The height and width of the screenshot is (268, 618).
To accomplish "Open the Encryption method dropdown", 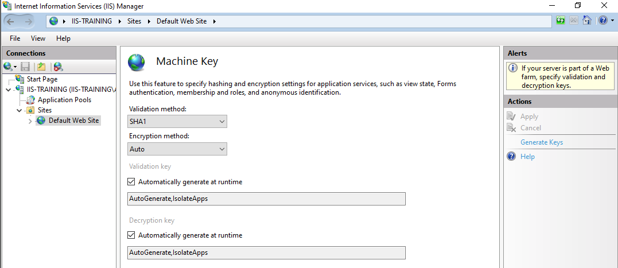I will pos(177,149).
